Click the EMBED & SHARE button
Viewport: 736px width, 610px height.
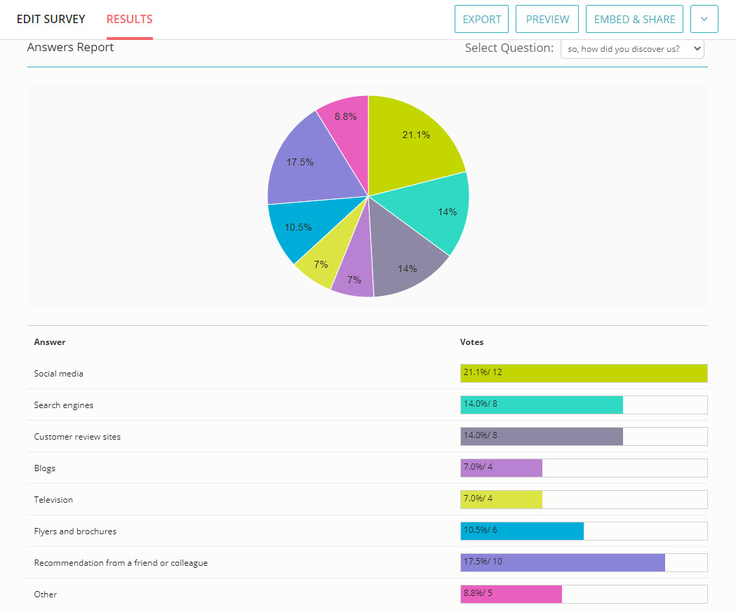[x=634, y=19]
